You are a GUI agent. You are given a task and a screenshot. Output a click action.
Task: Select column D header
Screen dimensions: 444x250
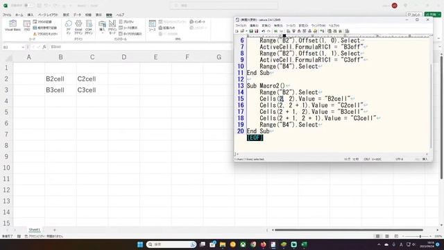123,57
